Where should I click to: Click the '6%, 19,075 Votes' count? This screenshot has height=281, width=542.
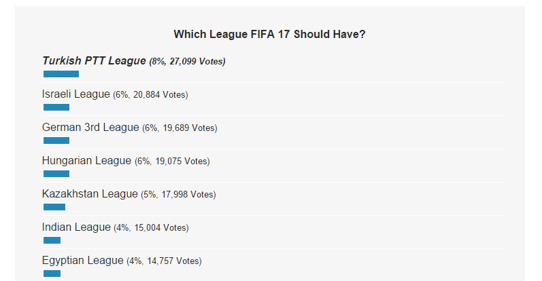pyautogui.click(x=172, y=162)
